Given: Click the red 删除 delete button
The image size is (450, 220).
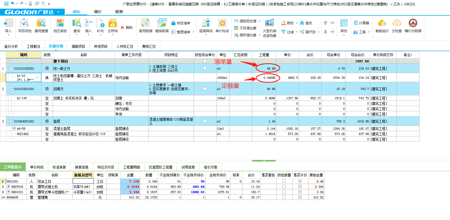Looking at the screenshot, I should (127, 27).
